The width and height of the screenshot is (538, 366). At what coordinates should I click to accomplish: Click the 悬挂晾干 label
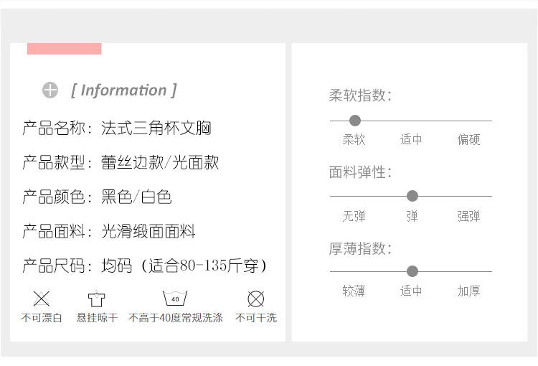(x=97, y=318)
